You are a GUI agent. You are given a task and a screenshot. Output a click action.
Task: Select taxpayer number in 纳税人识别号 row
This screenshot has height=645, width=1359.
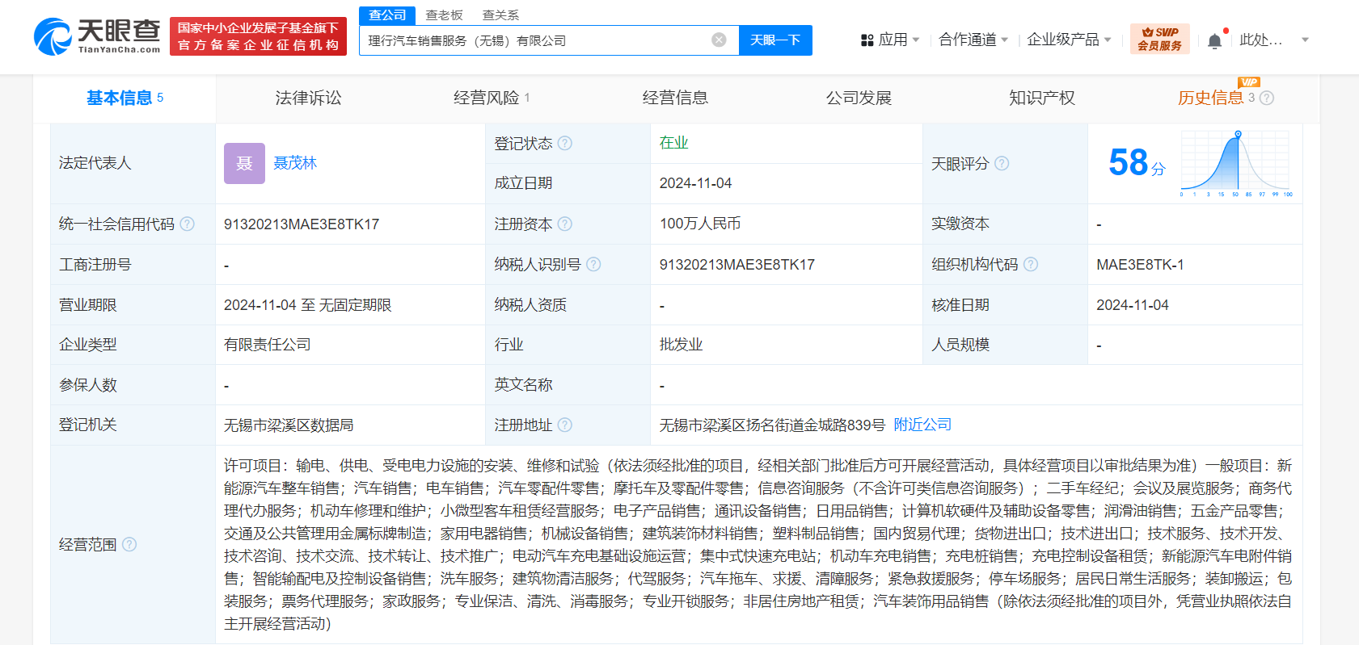(737, 265)
